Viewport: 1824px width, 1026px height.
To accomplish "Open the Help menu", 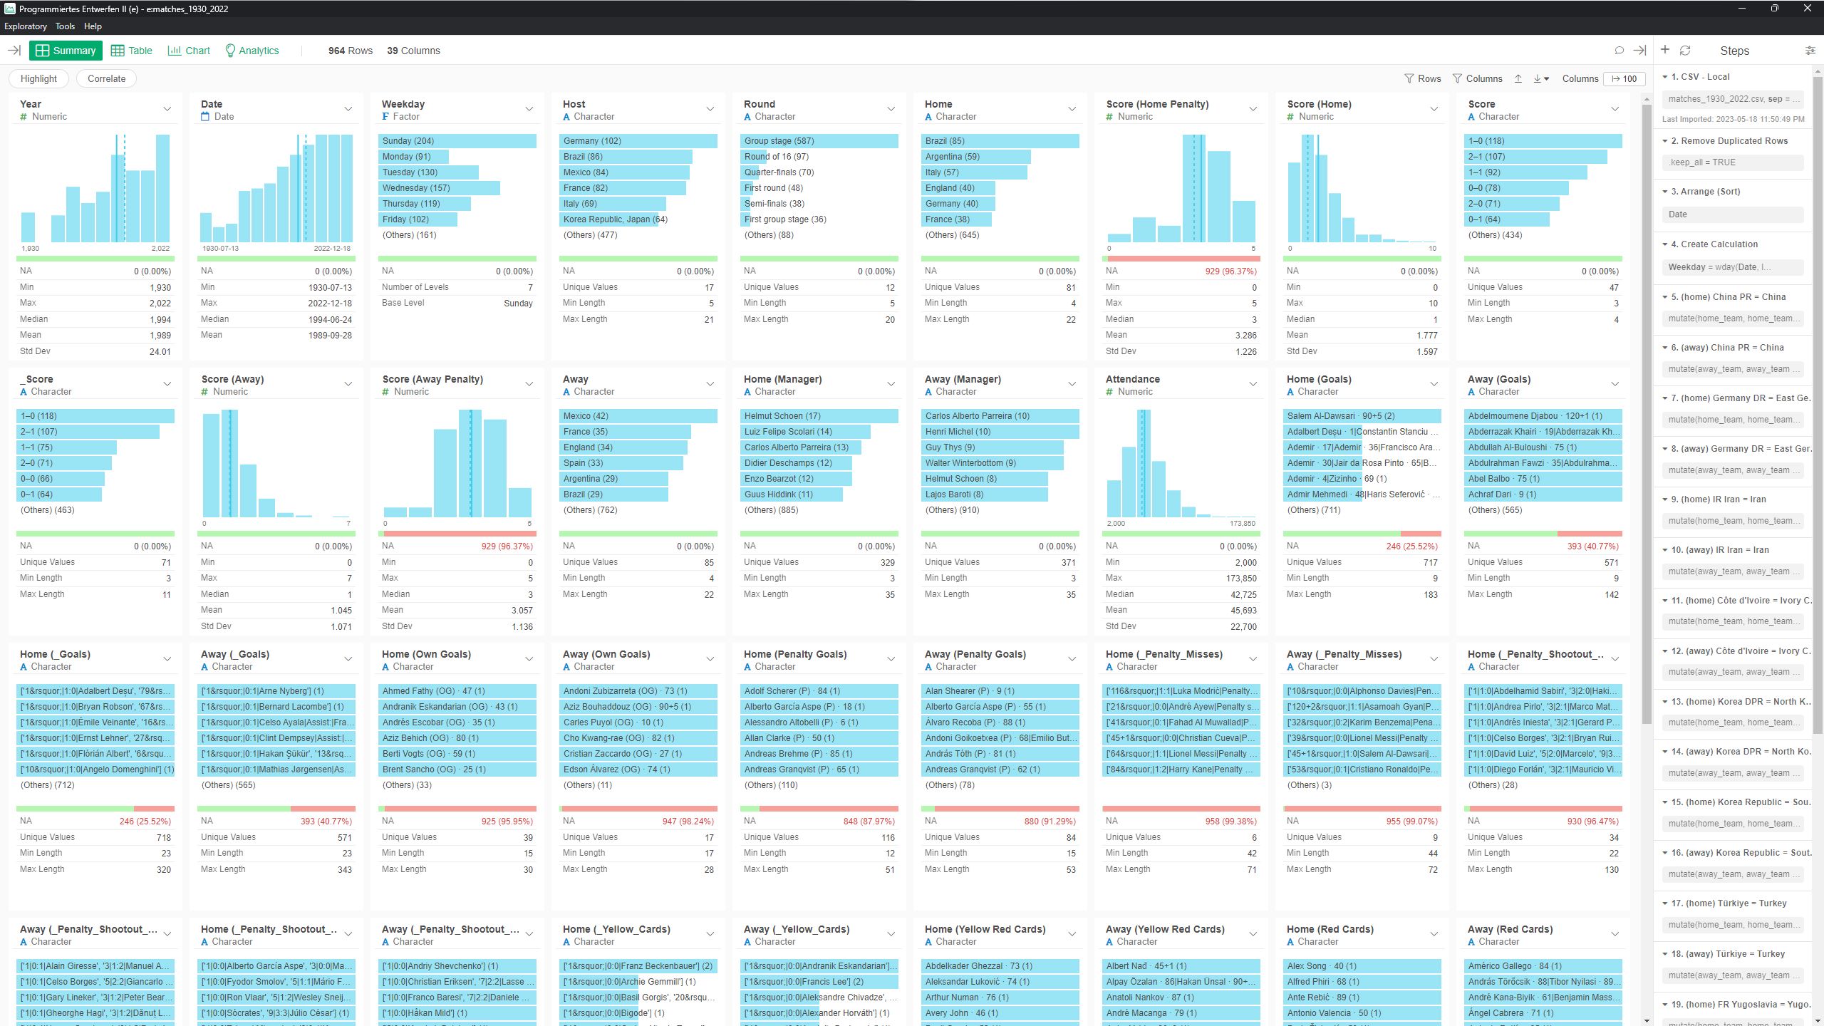I will click(x=93, y=26).
